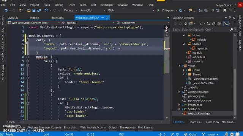Viewport: 243px width, 136px height.
Task: Click the Kyoka repository status item
Action: pos(190,134)
